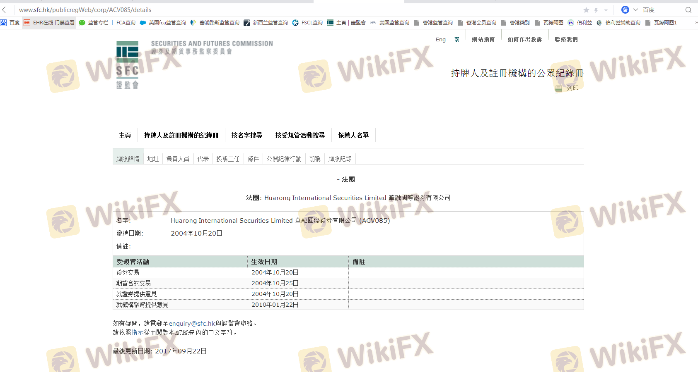Screen dimensions: 698x372
Task: Open the 伯利兹辅助查询 bookmark
Action: point(618,23)
